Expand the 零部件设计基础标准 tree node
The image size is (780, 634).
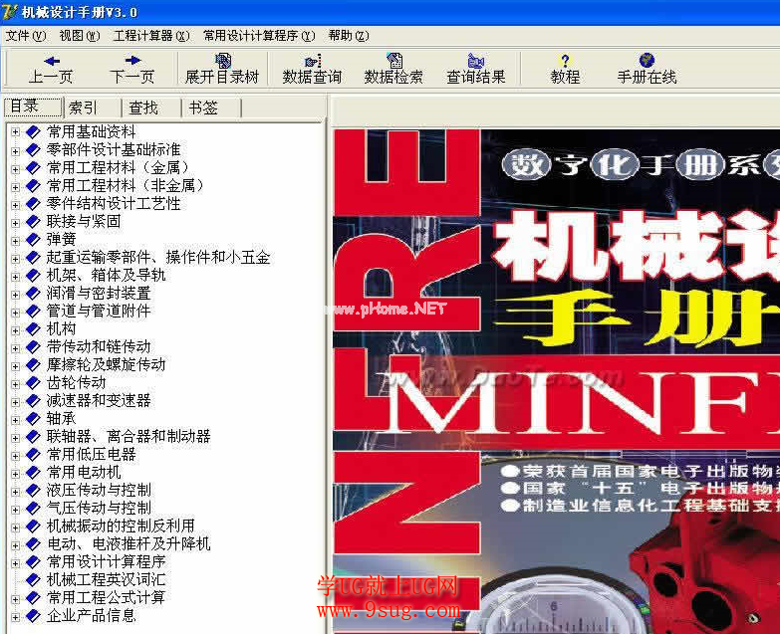click(15, 150)
